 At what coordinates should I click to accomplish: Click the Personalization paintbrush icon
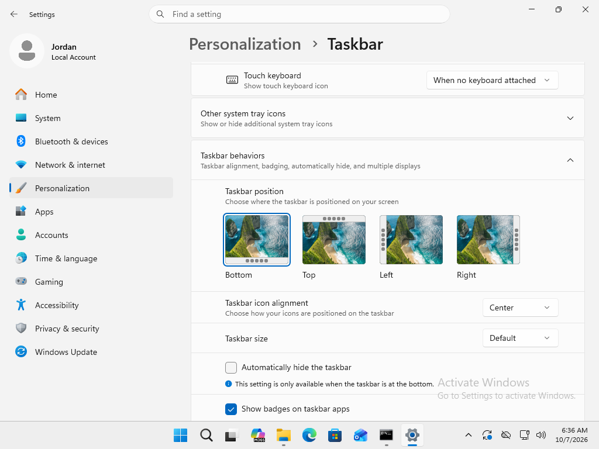21,188
